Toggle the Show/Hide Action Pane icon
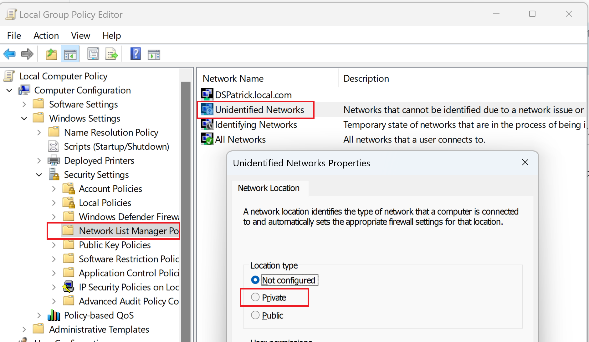The height and width of the screenshot is (342, 589). [154, 53]
